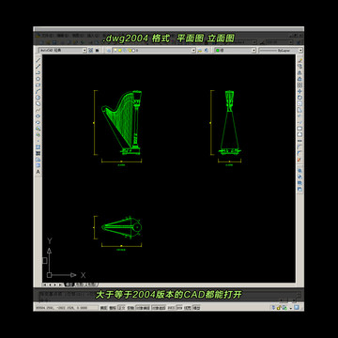Open the green color control dropdown
The image size is (338, 338).
tap(235, 50)
